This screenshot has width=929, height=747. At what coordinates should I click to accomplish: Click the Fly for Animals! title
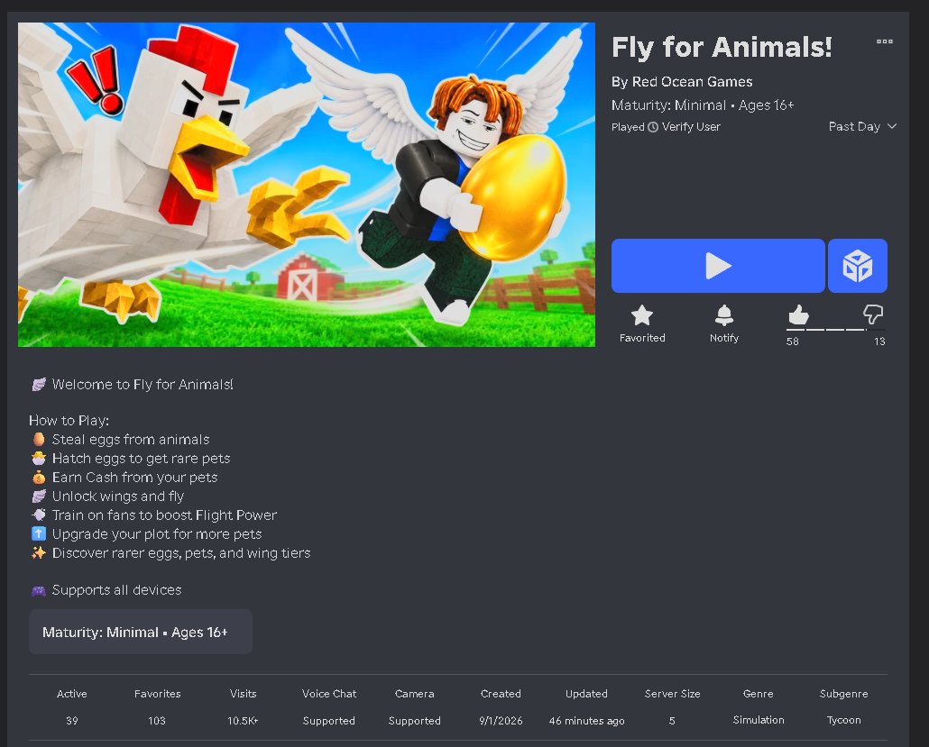pos(722,48)
